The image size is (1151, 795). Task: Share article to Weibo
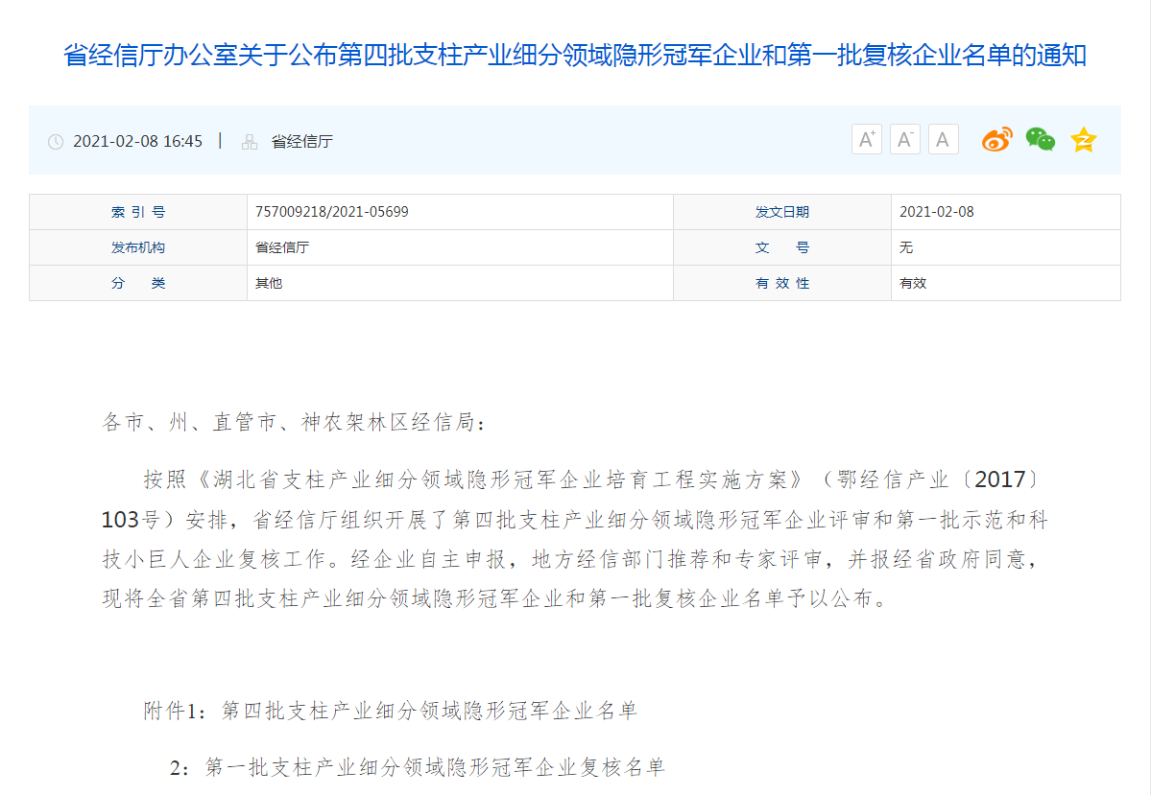click(996, 140)
